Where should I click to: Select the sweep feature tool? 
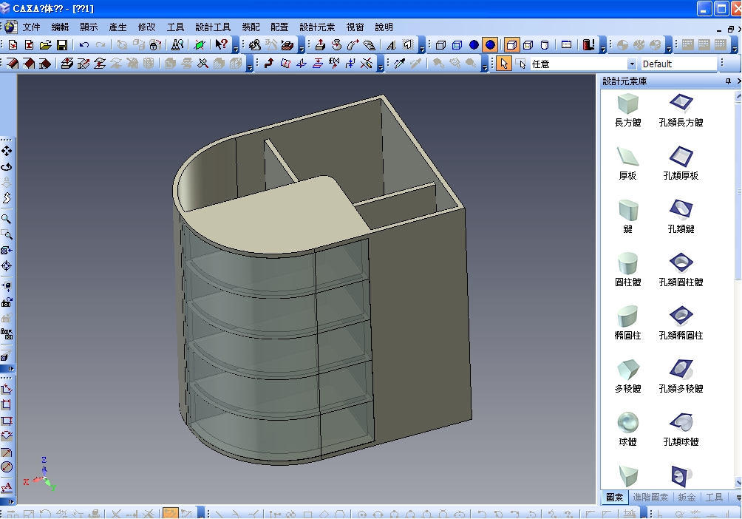(x=353, y=45)
